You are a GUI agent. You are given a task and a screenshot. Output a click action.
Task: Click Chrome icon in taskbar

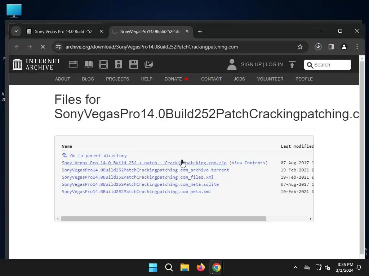coord(216,267)
